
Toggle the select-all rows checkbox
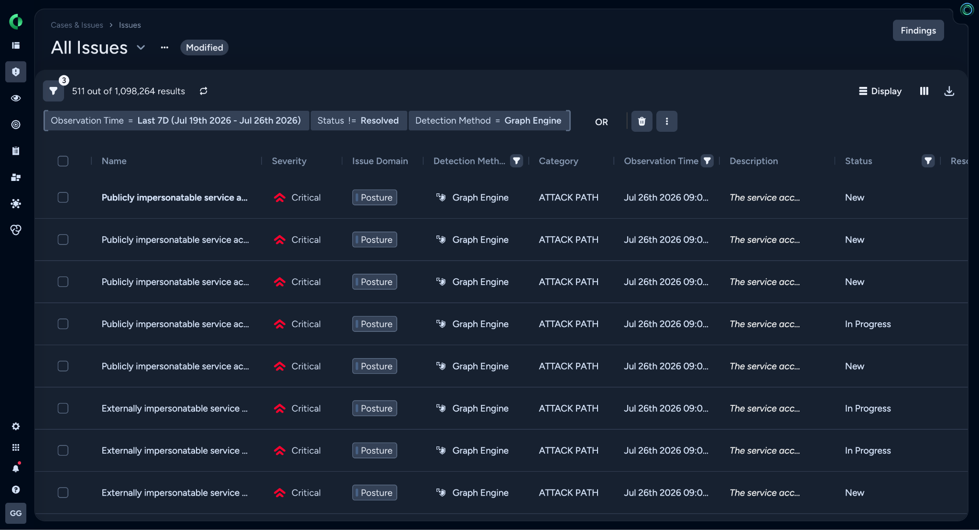63,161
